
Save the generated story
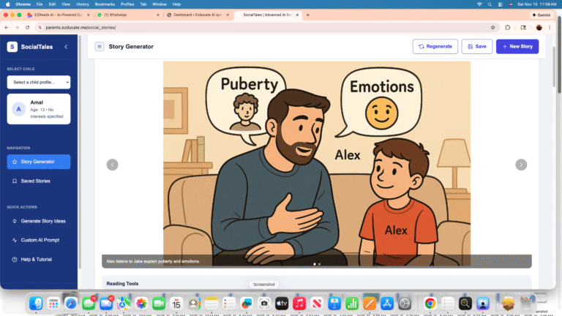[477, 47]
